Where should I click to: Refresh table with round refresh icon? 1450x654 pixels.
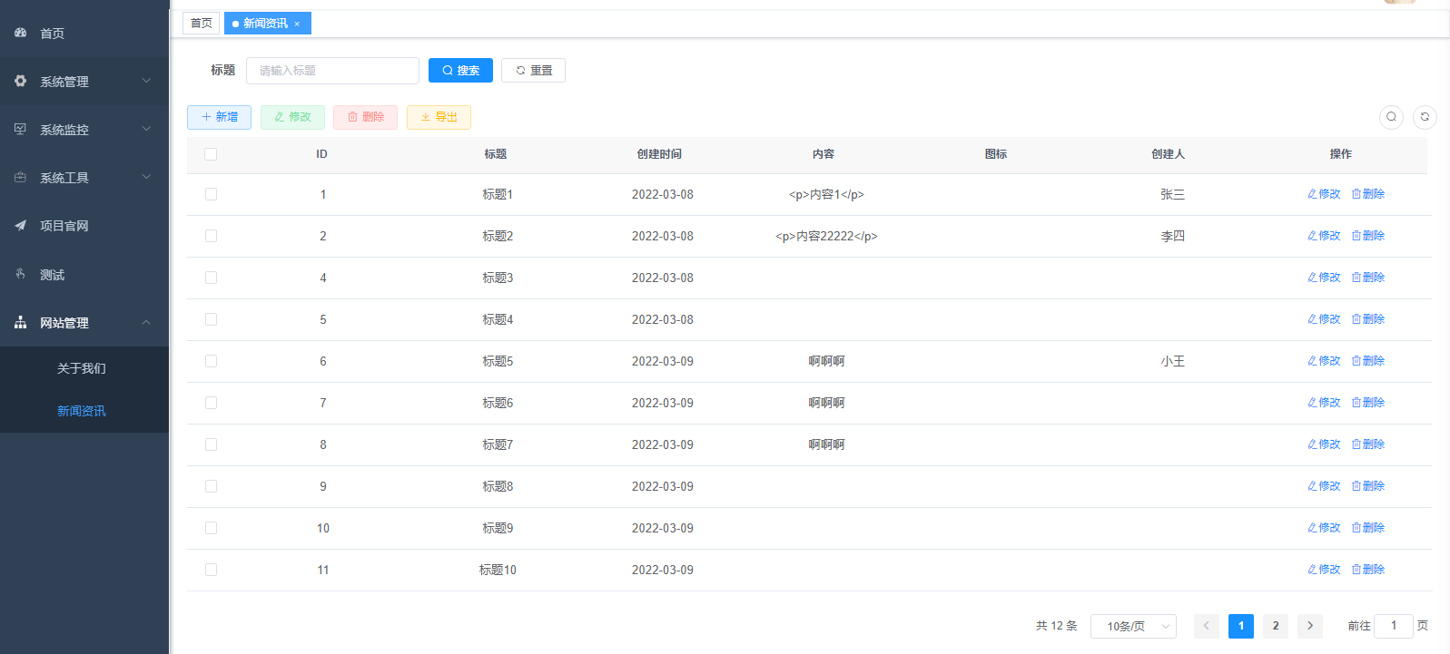point(1425,117)
